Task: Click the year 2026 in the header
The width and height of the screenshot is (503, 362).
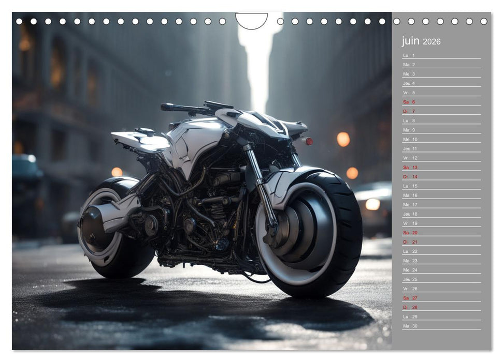Action: pyautogui.click(x=432, y=42)
